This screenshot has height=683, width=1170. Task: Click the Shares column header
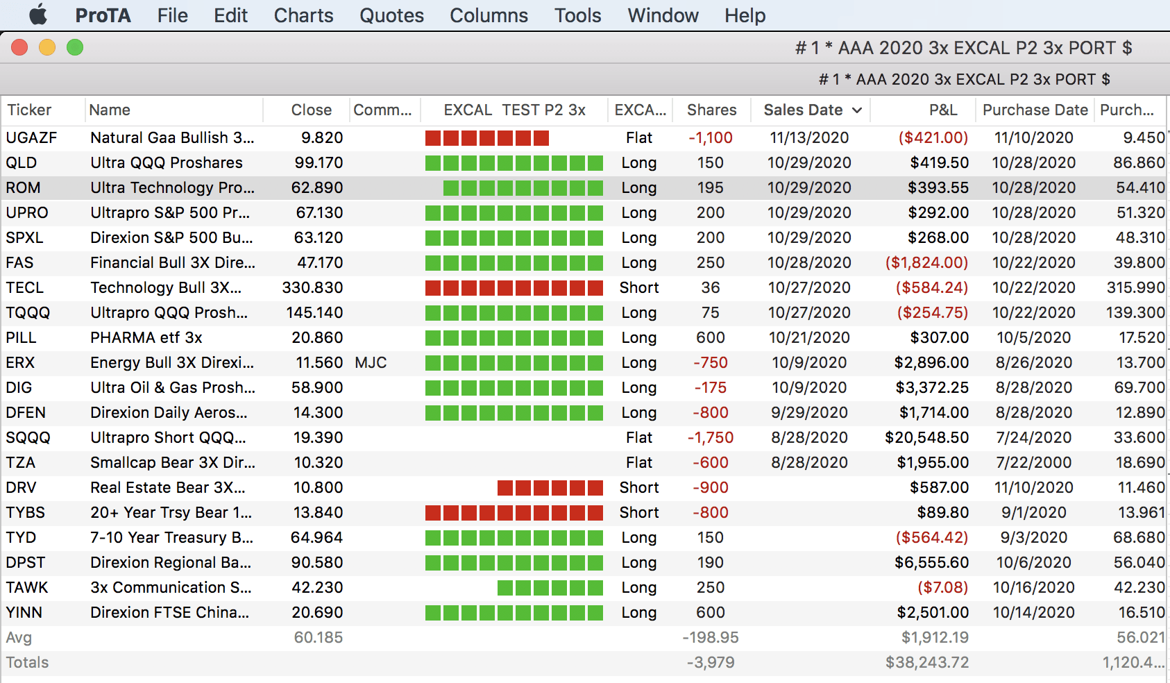711,110
